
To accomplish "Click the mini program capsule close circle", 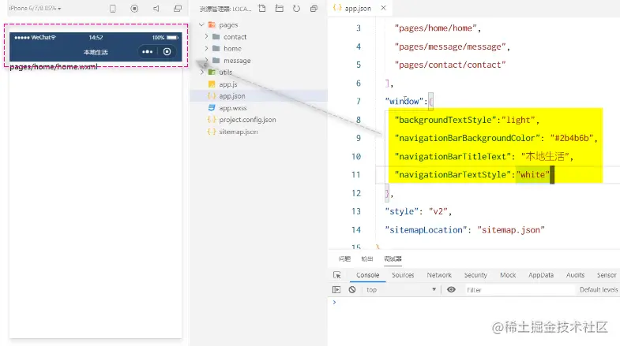I will [167, 52].
